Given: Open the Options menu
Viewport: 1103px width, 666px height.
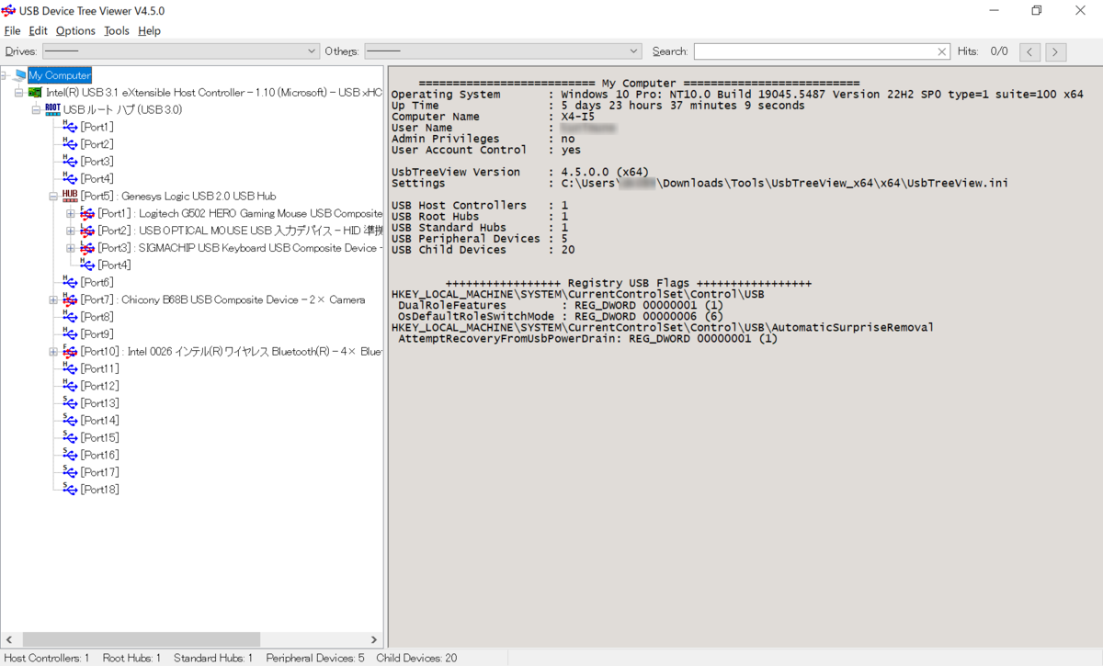Looking at the screenshot, I should click(75, 30).
